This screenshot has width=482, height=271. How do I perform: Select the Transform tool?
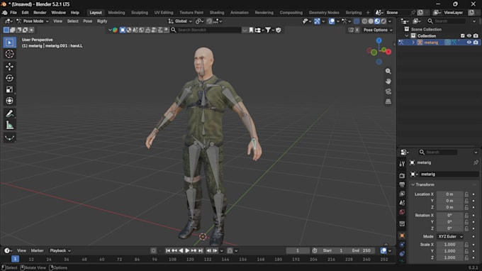(x=9, y=101)
